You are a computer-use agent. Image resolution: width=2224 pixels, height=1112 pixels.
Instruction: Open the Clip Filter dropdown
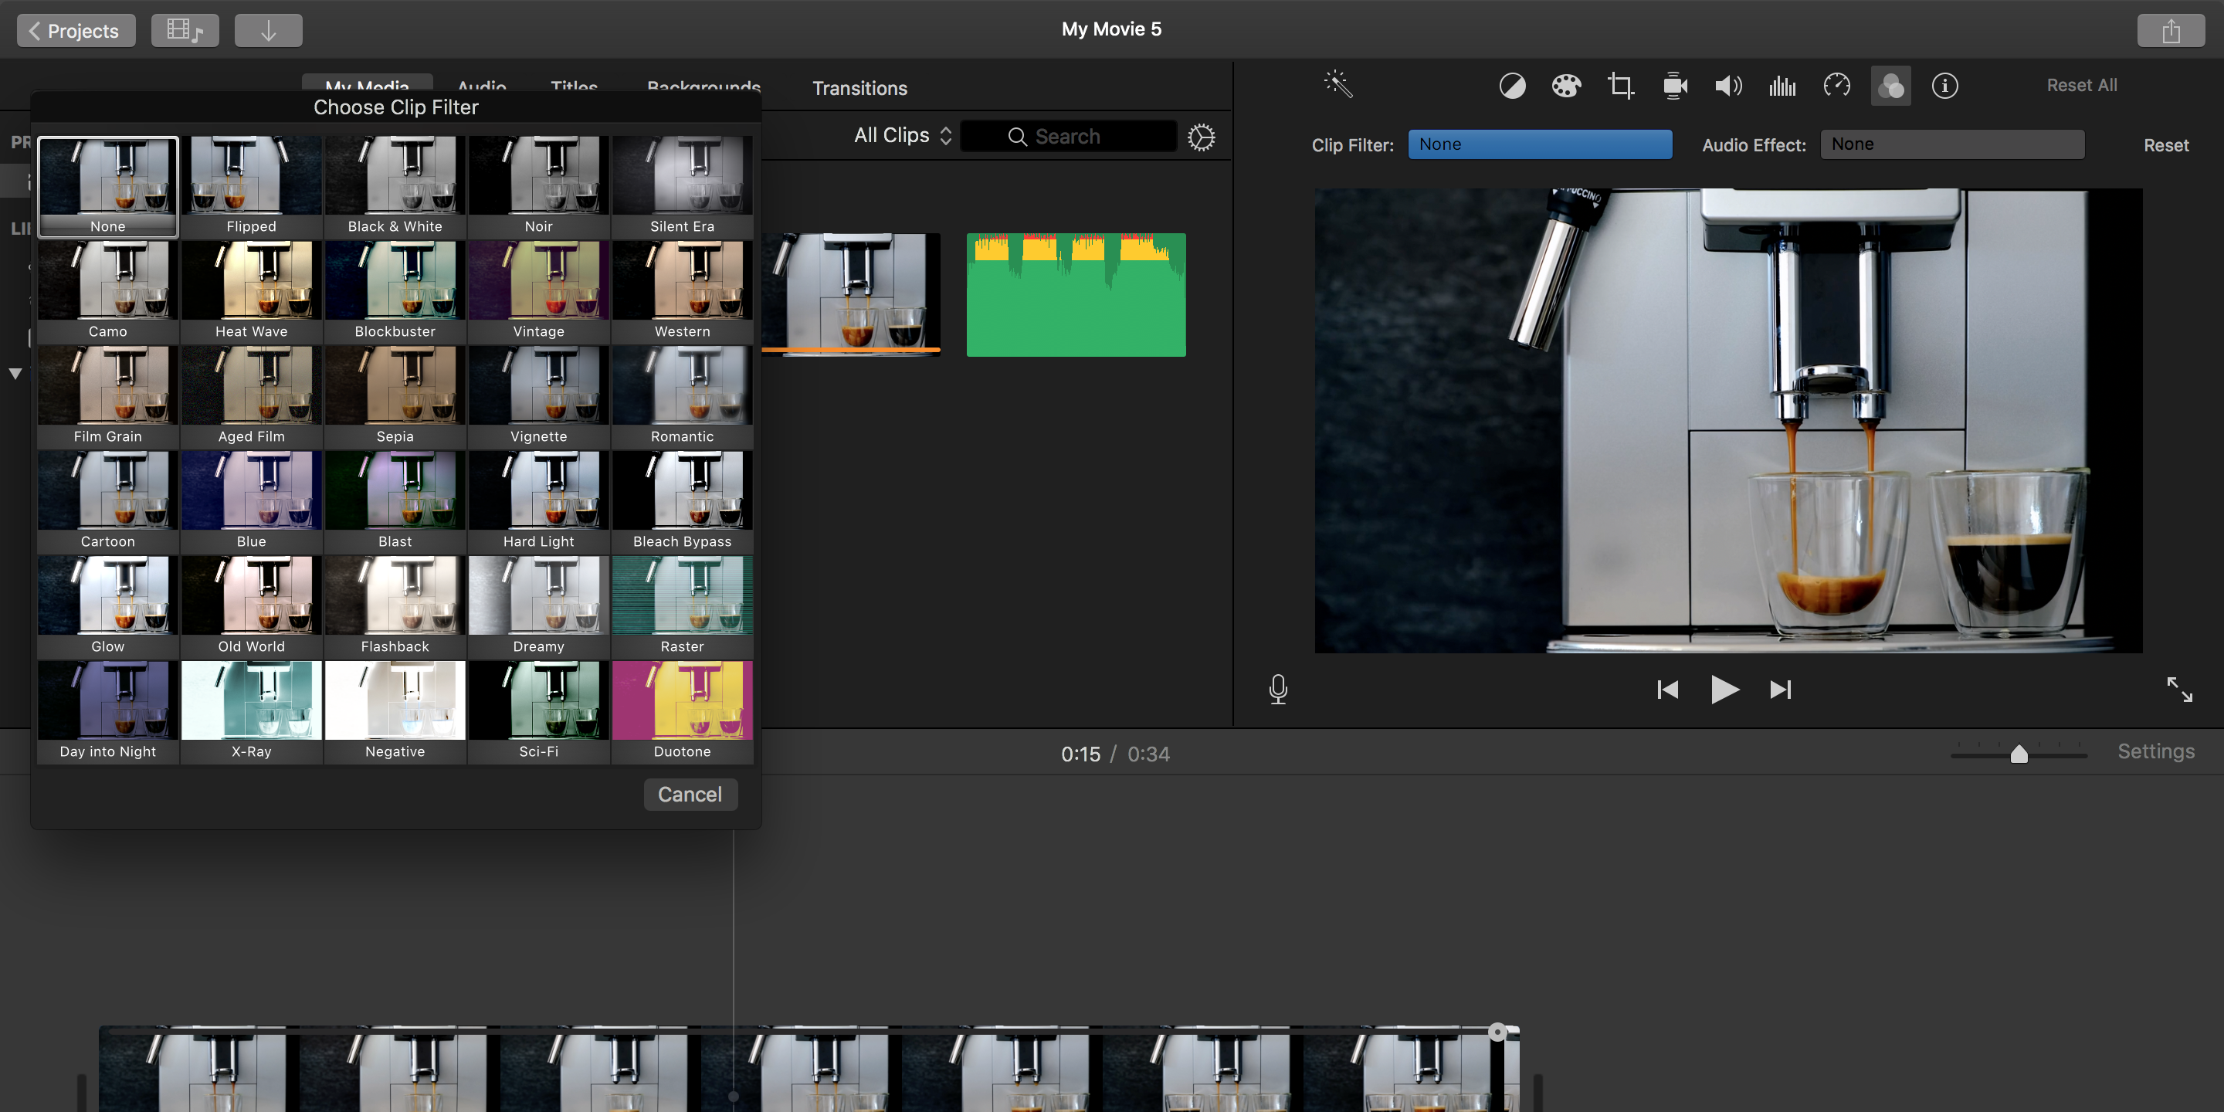(x=1541, y=144)
